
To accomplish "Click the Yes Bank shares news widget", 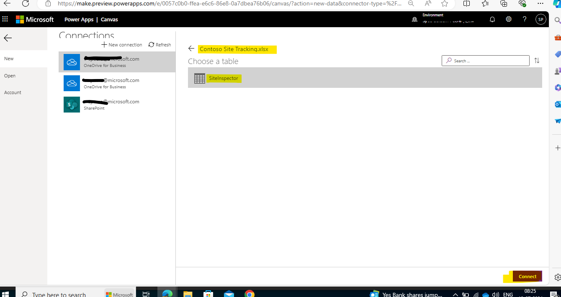I will tap(406, 294).
